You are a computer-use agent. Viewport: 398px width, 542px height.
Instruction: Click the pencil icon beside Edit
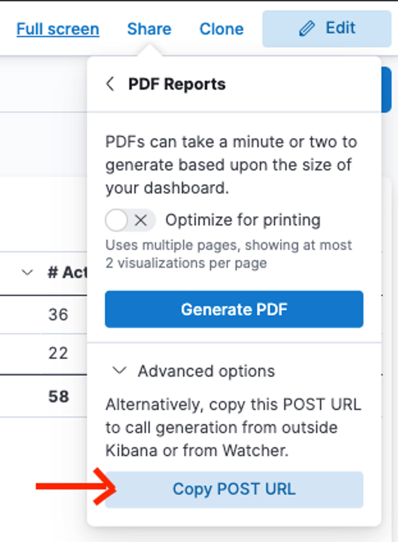point(307,28)
